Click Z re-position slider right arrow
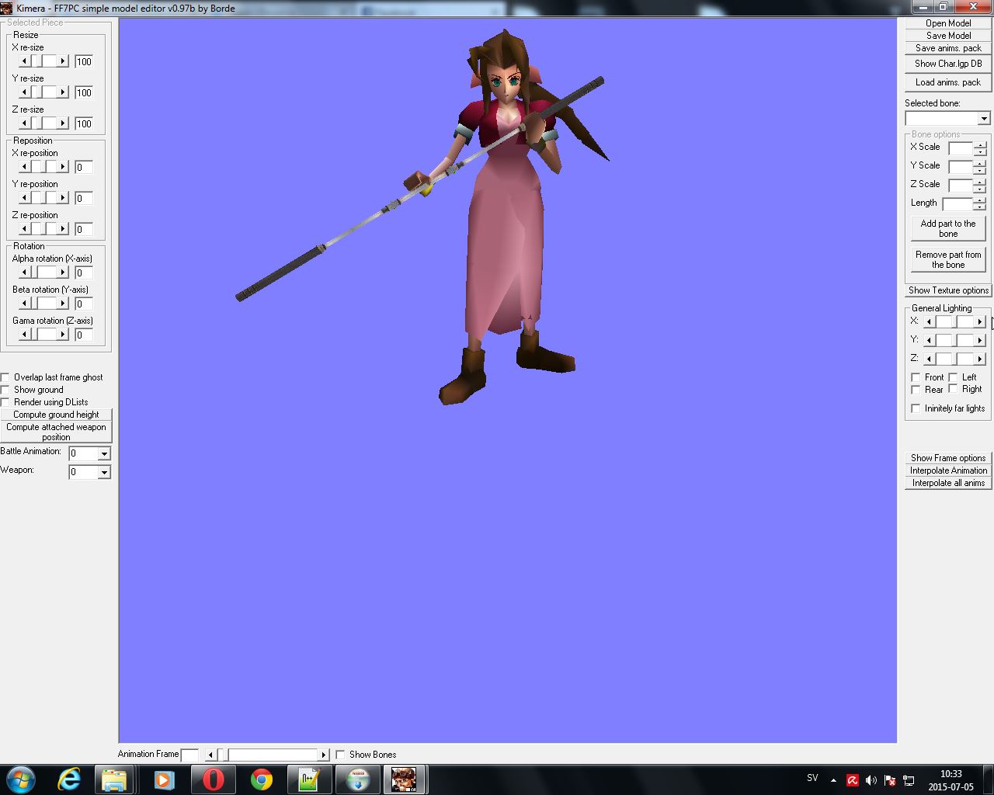 coord(63,229)
